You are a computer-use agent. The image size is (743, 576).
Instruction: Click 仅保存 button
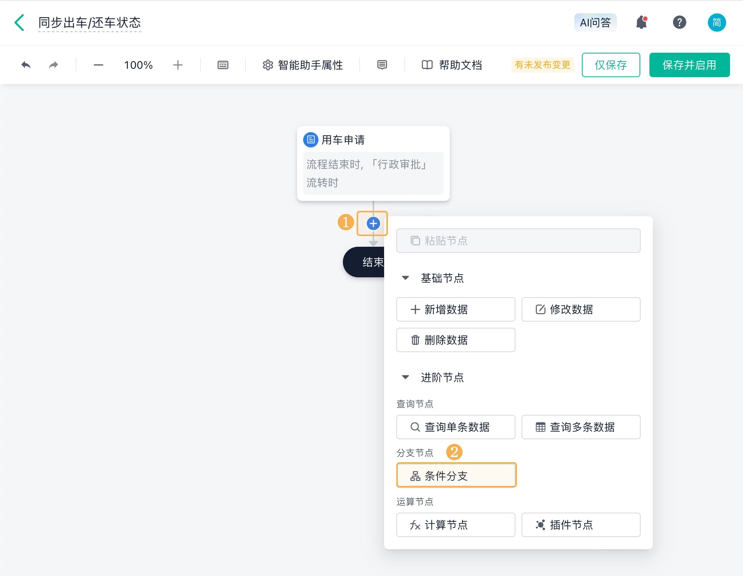click(x=611, y=65)
